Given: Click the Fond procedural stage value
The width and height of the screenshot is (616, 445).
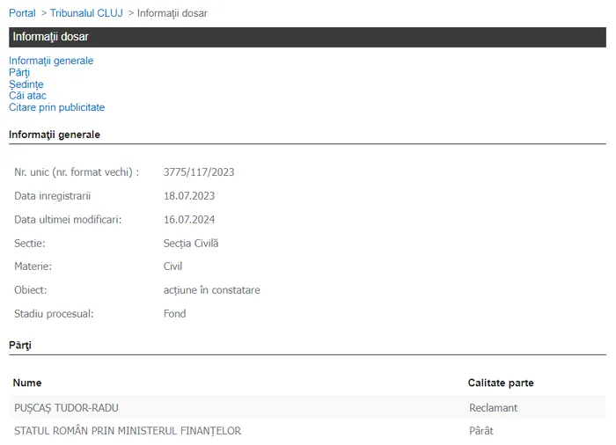Looking at the screenshot, I should click(x=175, y=314).
